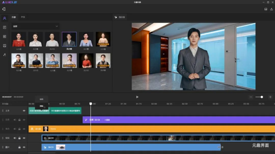Select avatar woman in light blue dress
Screen dimensions: 275x154
[x=86, y=39]
